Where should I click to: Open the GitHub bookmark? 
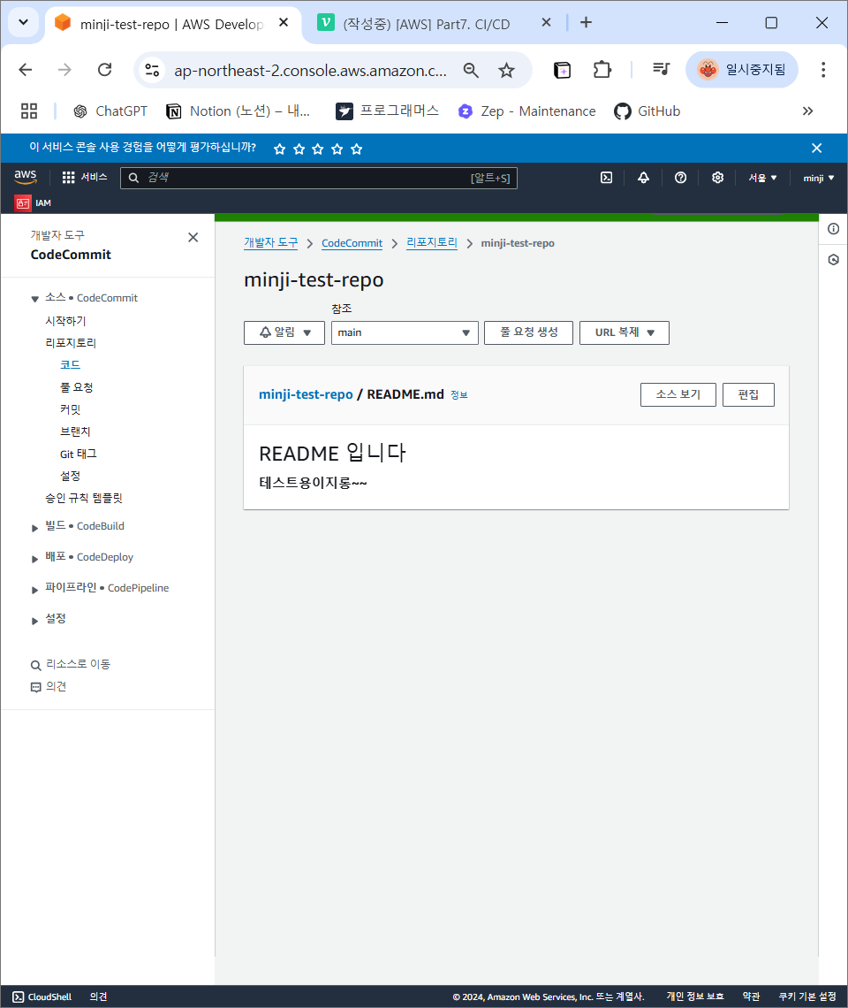(x=647, y=111)
